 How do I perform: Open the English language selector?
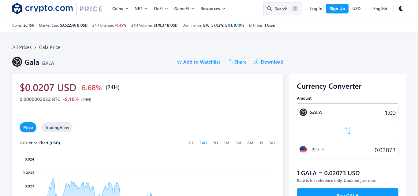[380, 9]
